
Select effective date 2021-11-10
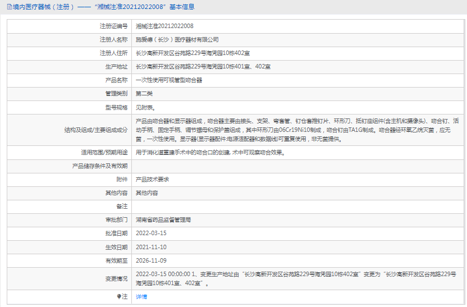pos(151,247)
